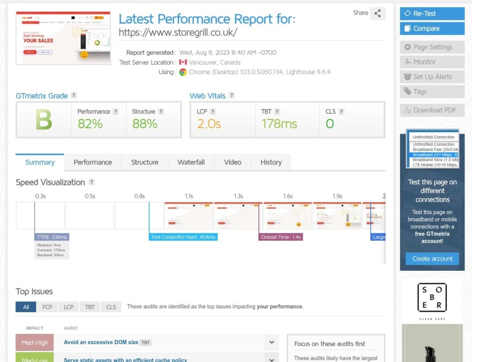Open the Waterfall tab
The height and width of the screenshot is (362, 483).
(x=191, y=162)
